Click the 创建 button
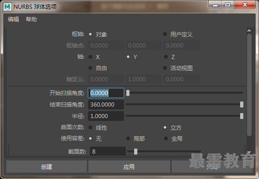This screenshot has height=179, width=259. click(47, 167)
